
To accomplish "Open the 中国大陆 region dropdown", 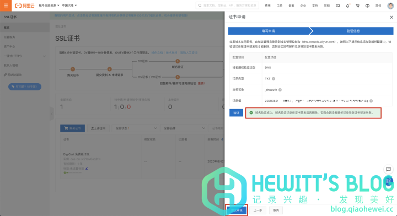I will [x=69, y=6].
